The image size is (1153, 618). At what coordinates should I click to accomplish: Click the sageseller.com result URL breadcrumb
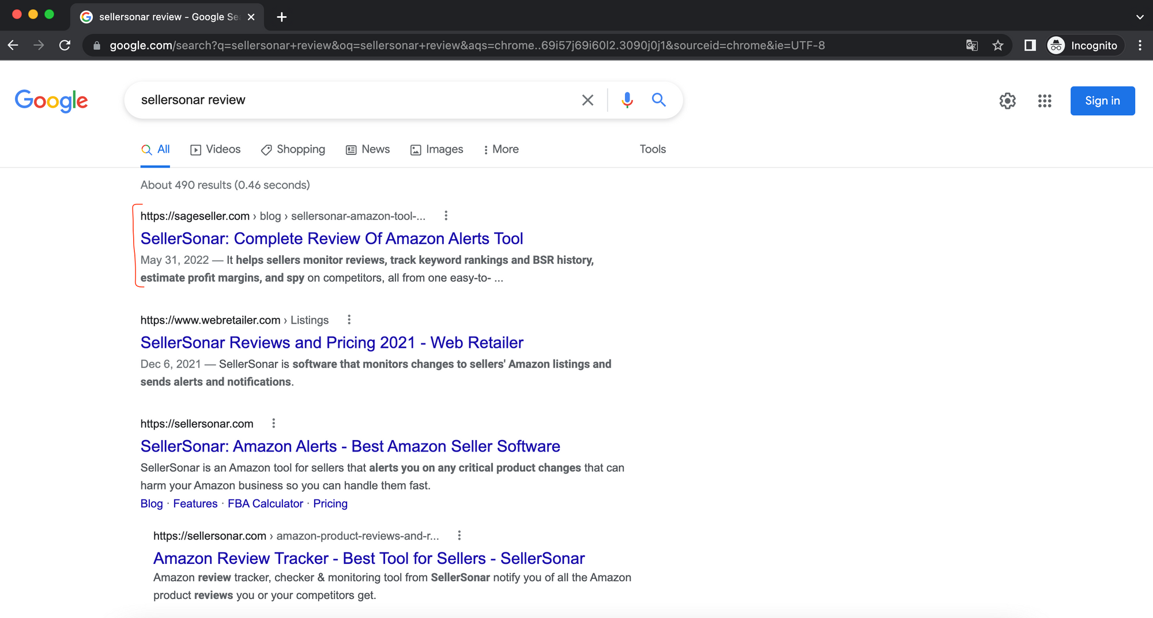point(283,216)
